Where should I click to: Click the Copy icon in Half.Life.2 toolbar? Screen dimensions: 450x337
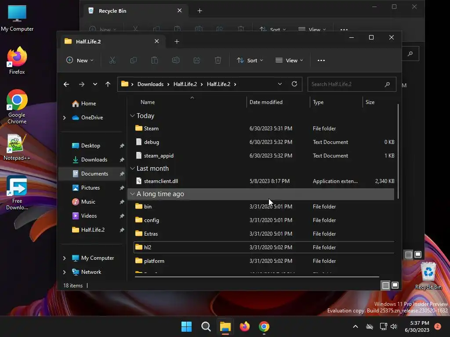pyautogui.click(x=134, y=60)
